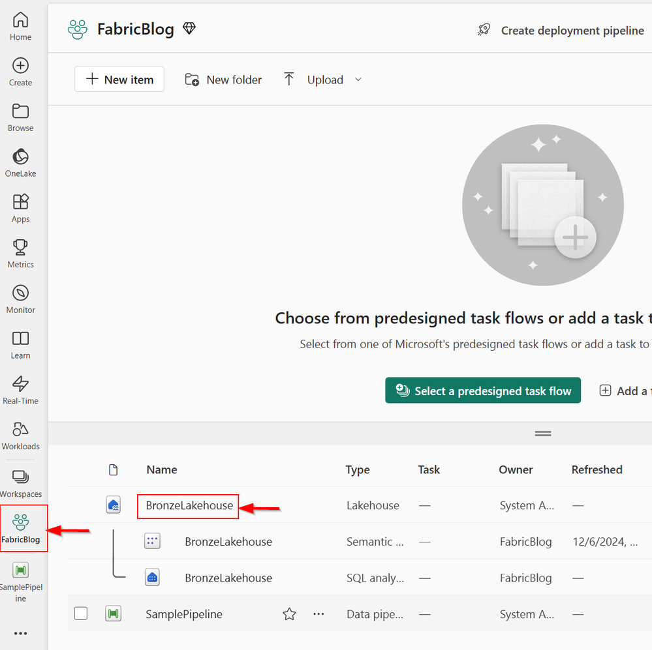This screenshot has width=652, height=650.
Task: Sort by the Task column header
Action: [429, 470]
